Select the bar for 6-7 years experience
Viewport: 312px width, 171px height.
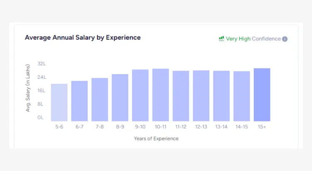tap(79, 101)
